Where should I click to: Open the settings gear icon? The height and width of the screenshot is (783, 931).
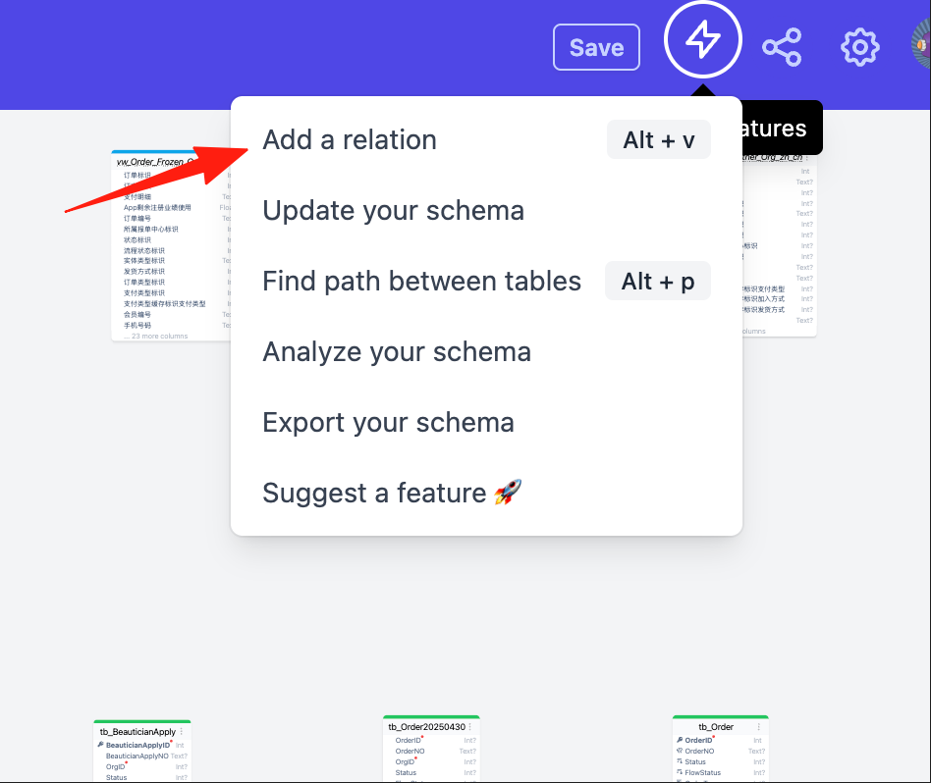point(859,47)
